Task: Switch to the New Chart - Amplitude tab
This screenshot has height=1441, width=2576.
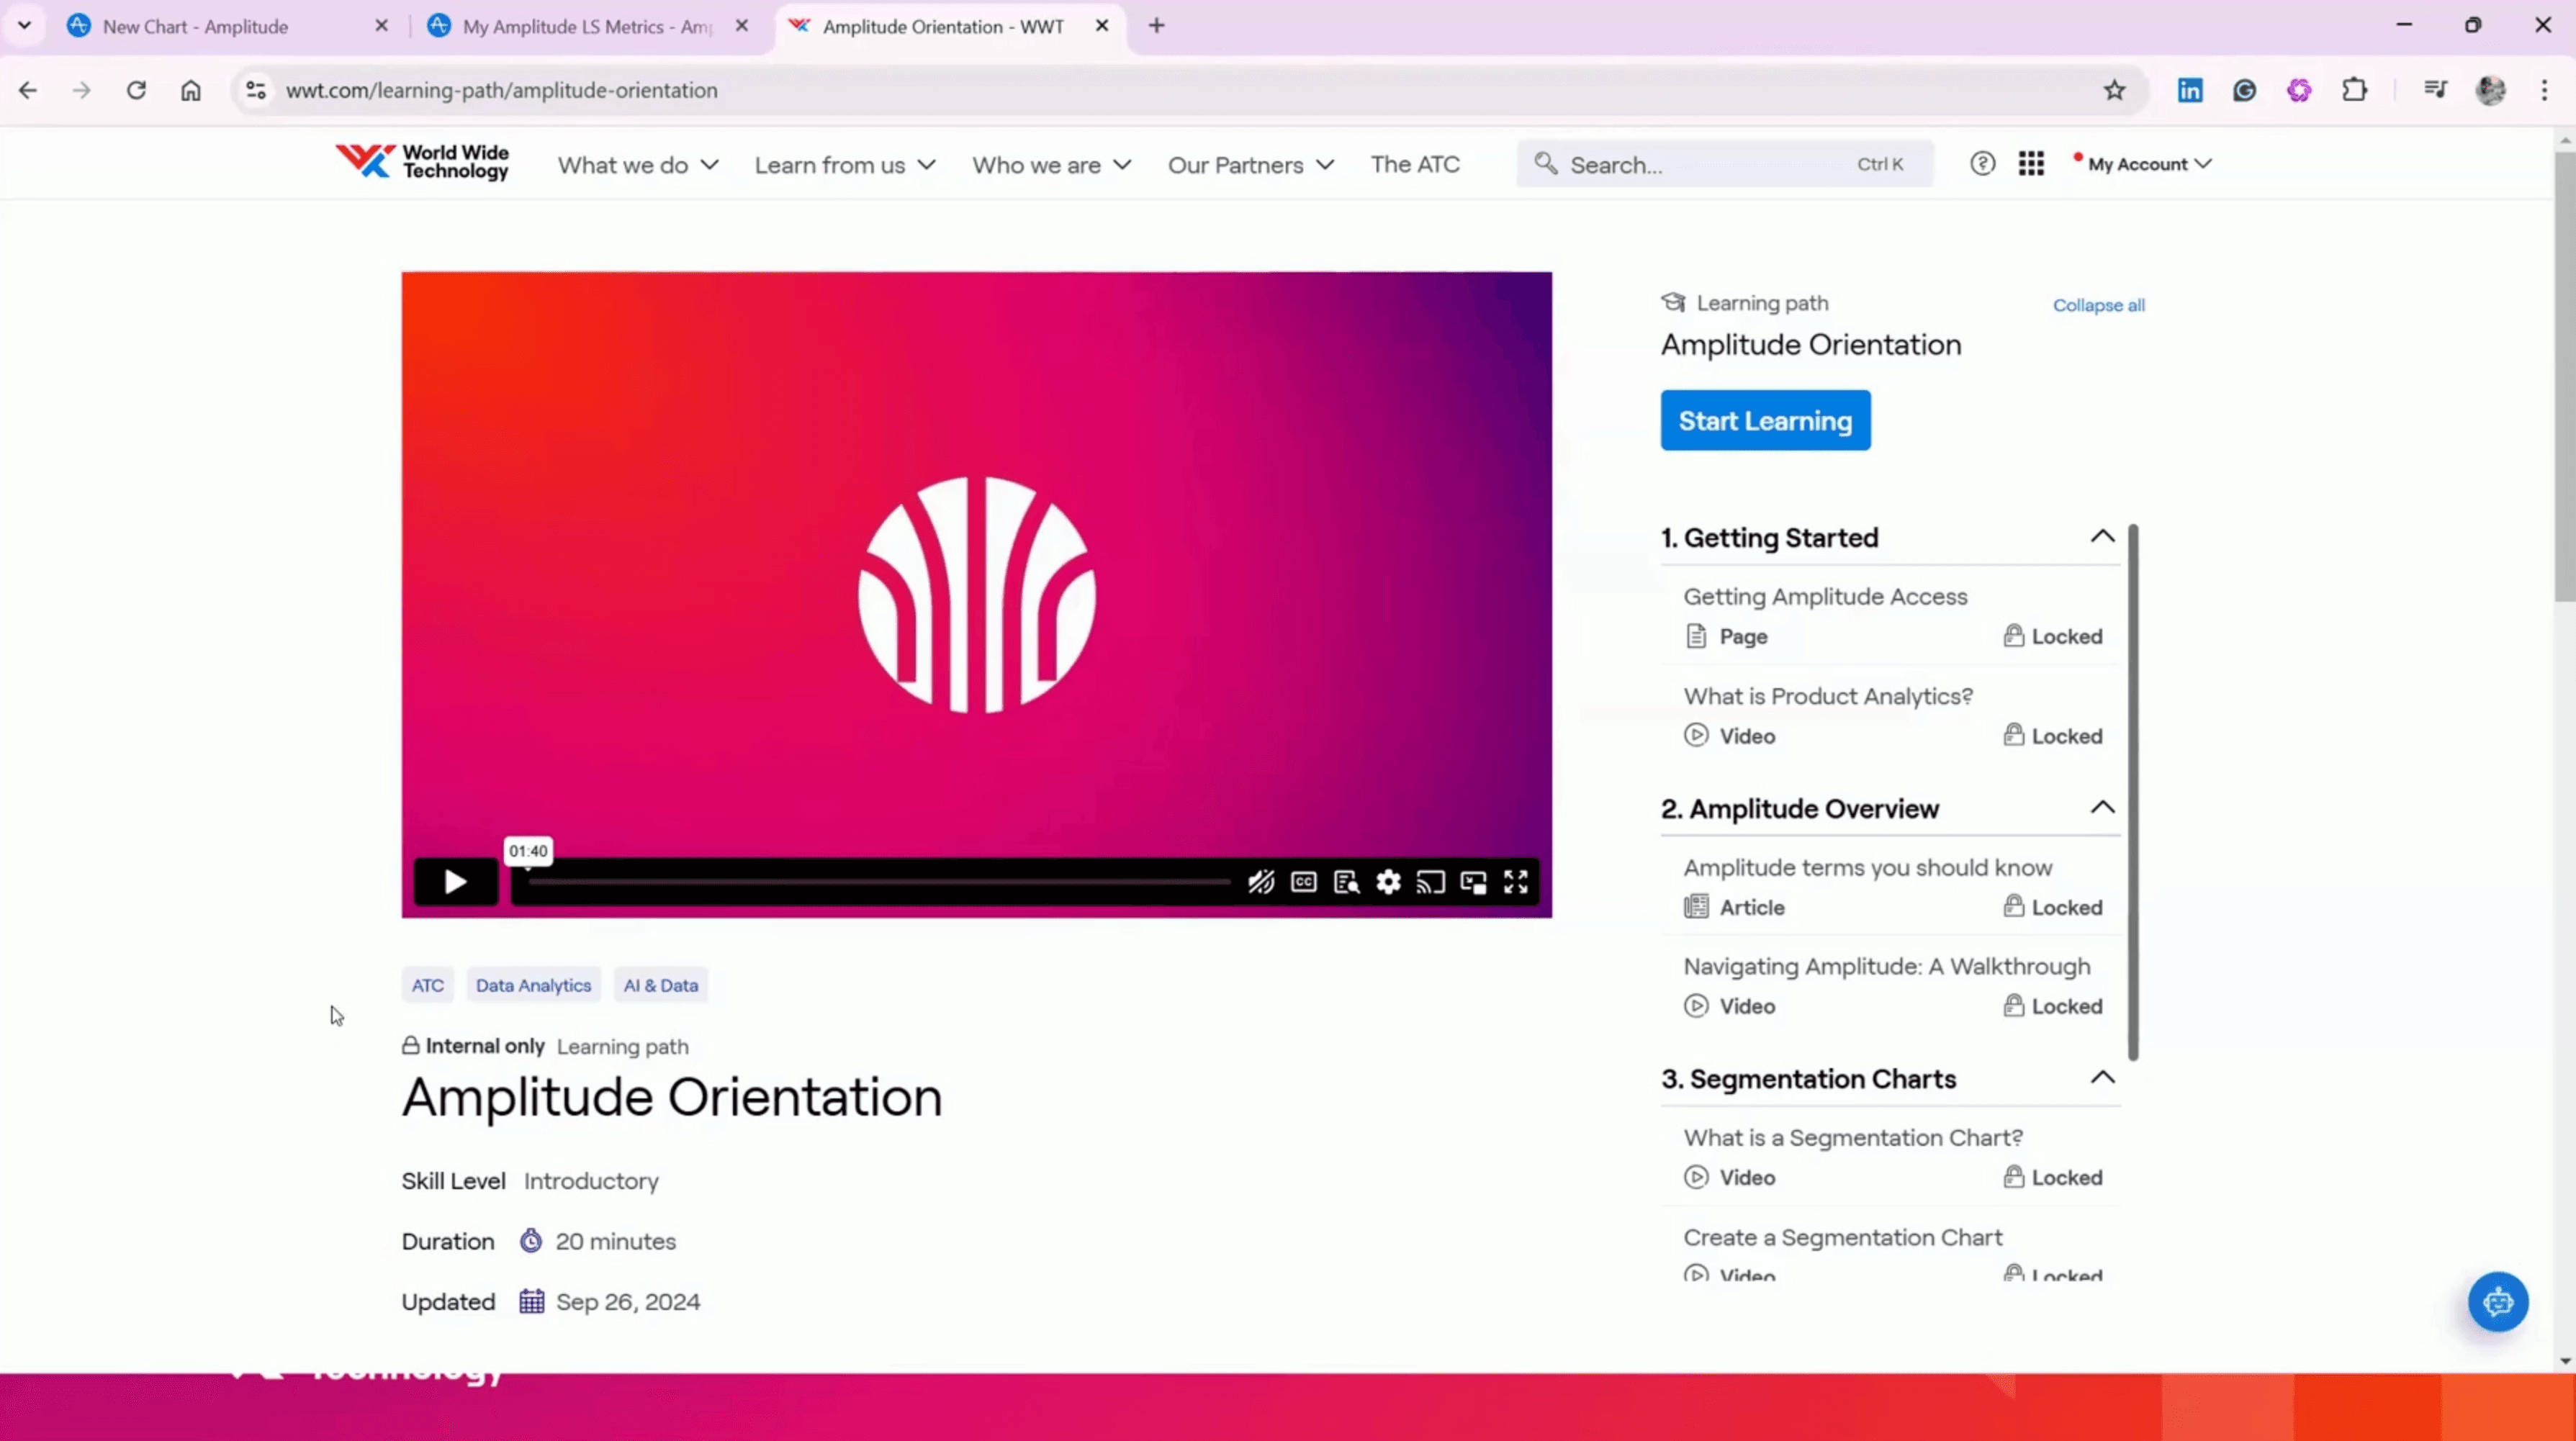Action: click(196, 26)
